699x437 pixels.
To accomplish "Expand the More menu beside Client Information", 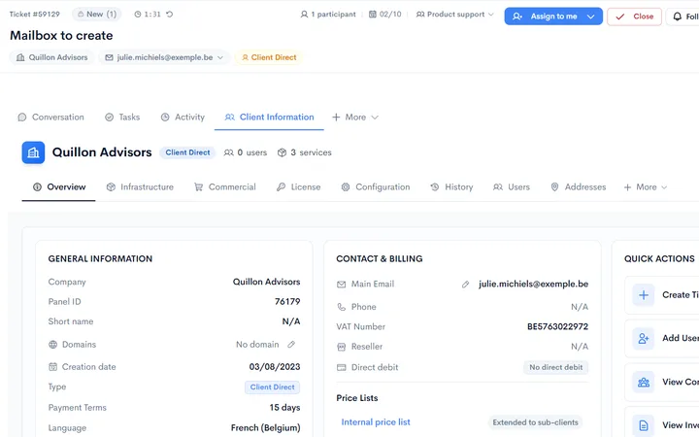I will [355, 118].
